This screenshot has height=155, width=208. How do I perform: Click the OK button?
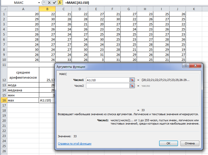[x=168, y=143]
